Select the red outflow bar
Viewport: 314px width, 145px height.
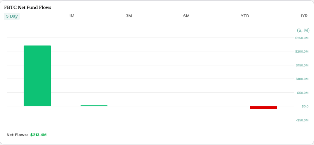(264, 107)
